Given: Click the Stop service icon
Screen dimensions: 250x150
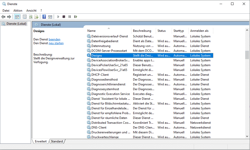Looking at the screenshot, I should coord(64,17).
